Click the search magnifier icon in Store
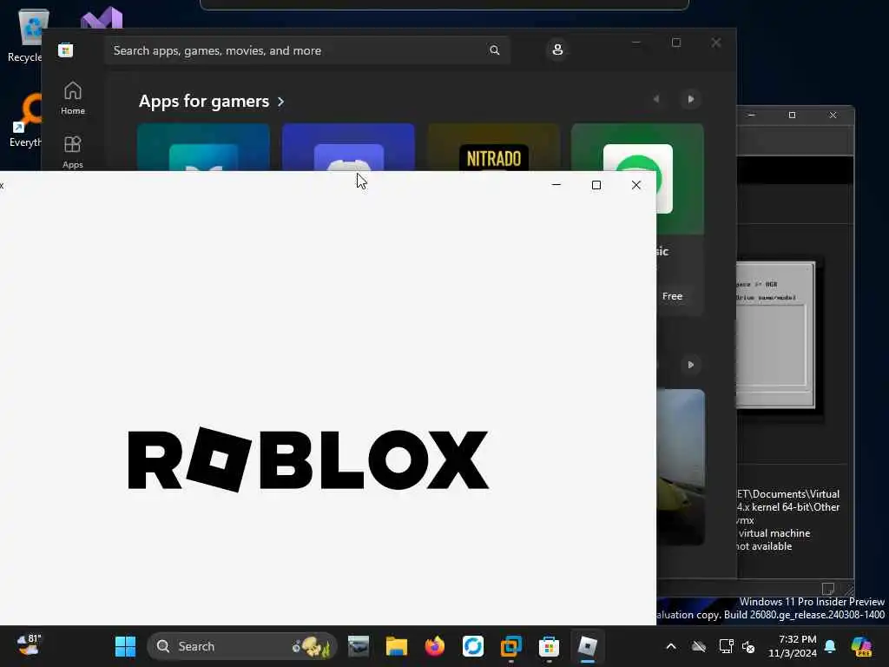Screen dimensions: 889x667 pyautogui.click(x=494, y=50)
